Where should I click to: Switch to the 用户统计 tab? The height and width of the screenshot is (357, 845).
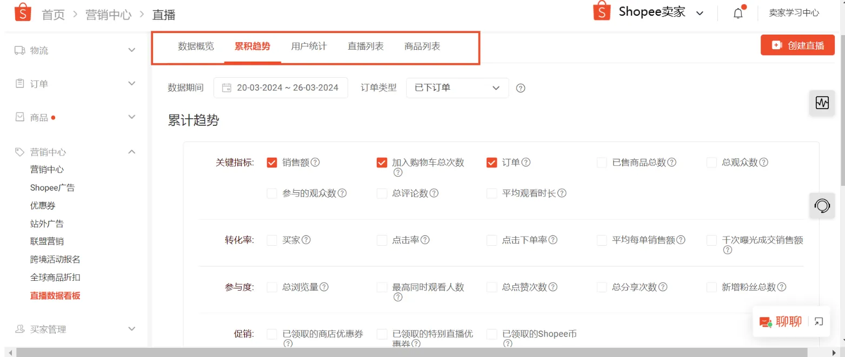[x=308, y=46]
